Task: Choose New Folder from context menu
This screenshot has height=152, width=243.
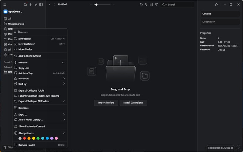Action: coord(40,39)
